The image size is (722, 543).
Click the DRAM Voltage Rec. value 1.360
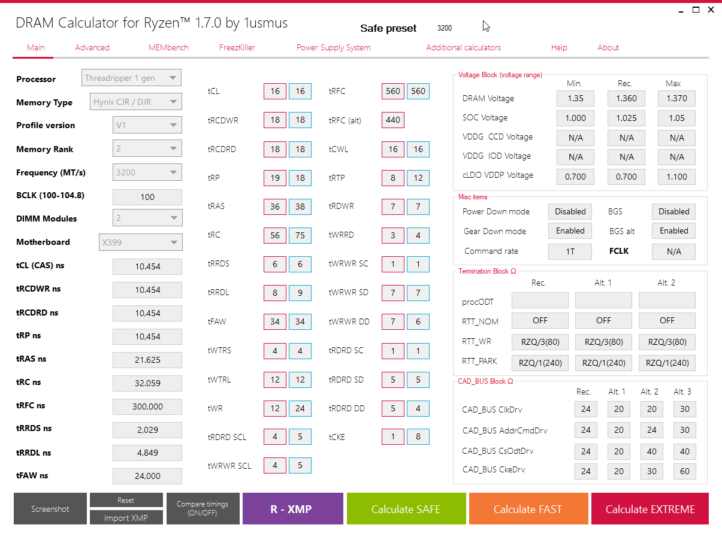click(626, 98)
